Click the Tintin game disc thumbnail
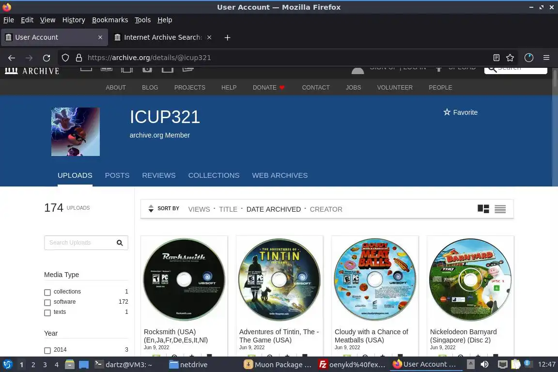The height and width of the screenshot is (372, 558). coord(279,280)
